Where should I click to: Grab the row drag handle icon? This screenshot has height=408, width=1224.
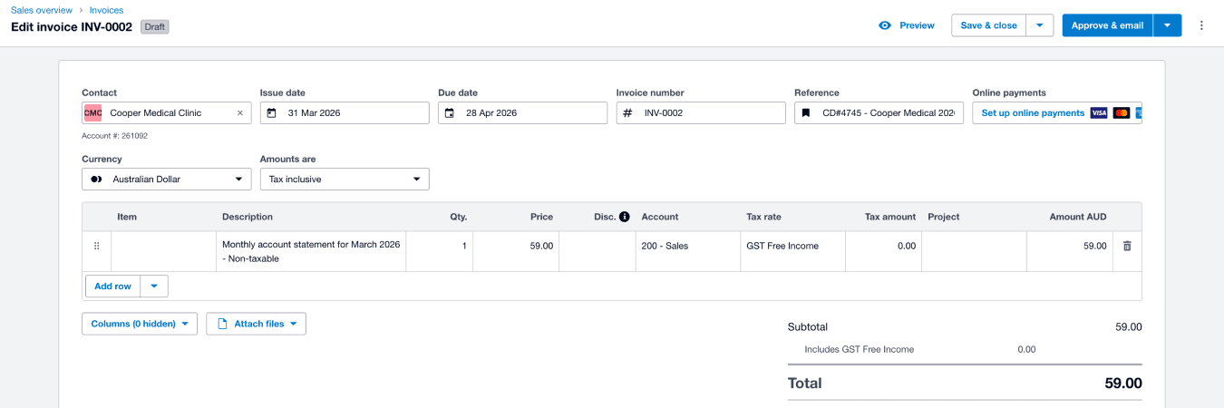click(97, 246)
